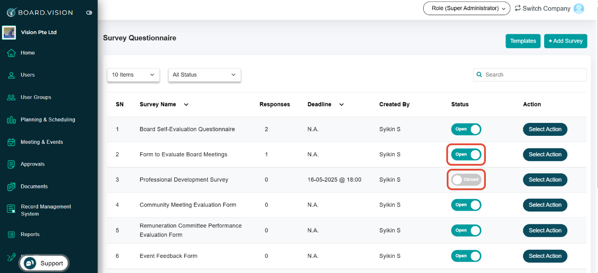Click the Approvals document icon
Screen dimensions: 598x273
pos(12,164)
